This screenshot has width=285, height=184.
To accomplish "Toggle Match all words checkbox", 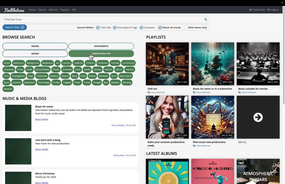I will [160, 27].
